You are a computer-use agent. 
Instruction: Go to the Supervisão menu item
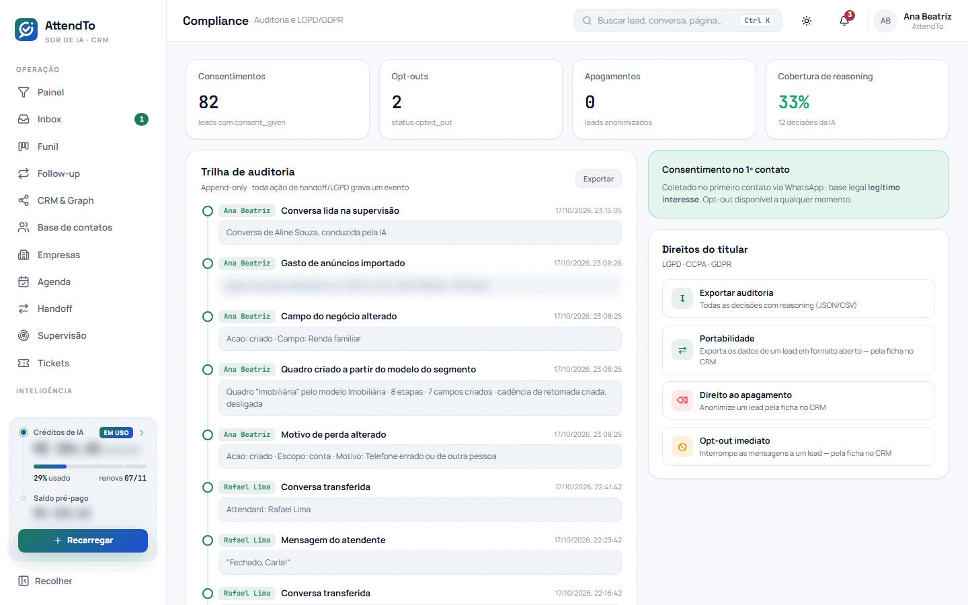click(83, 335)
